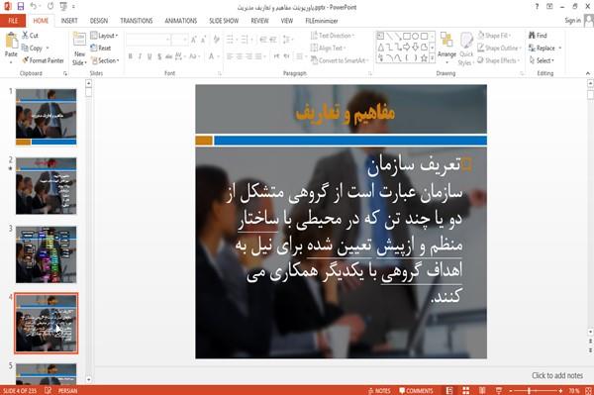Expand the shapes gallery More arrow
The height and width of the screenshot is (395, 594).
point(432,58)
